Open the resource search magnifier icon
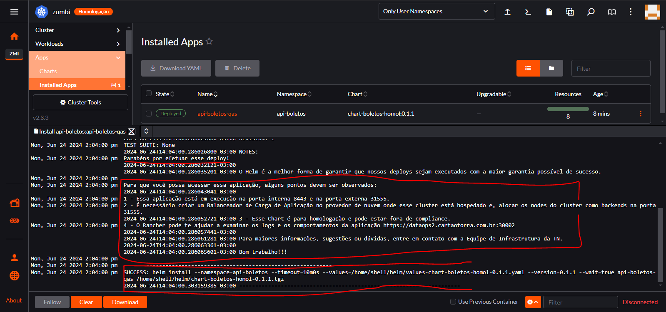The image size is (666, 312). click(x=591, y=12)
